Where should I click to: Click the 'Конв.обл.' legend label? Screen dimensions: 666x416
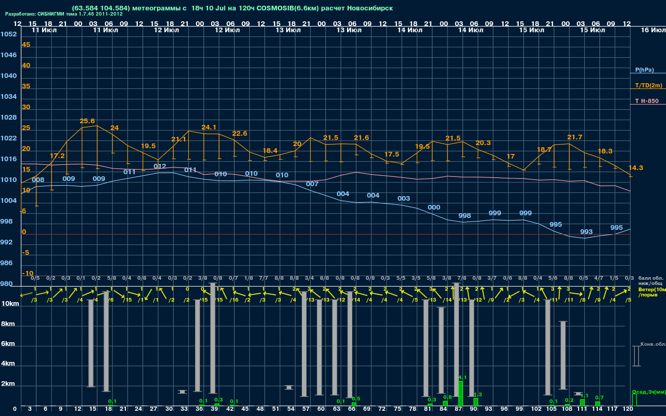653,344
